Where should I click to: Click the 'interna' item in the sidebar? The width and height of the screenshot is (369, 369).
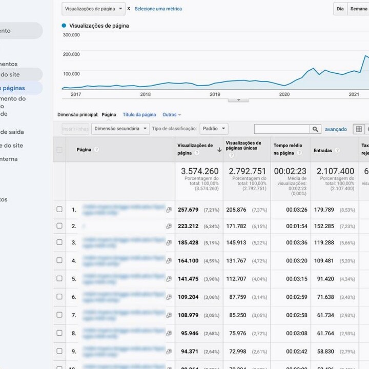click(9, 159)
